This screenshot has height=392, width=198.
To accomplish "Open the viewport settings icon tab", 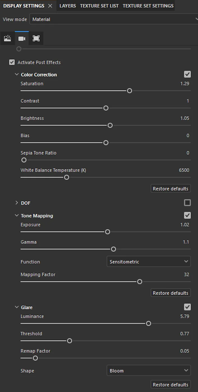I will (x=36, y=38).
